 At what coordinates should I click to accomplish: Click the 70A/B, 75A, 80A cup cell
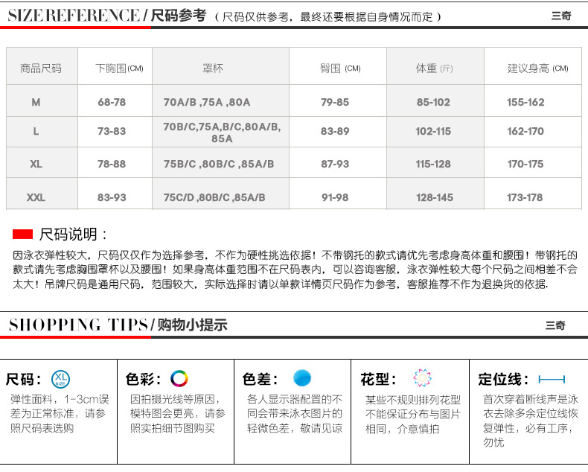click(207, 102)
